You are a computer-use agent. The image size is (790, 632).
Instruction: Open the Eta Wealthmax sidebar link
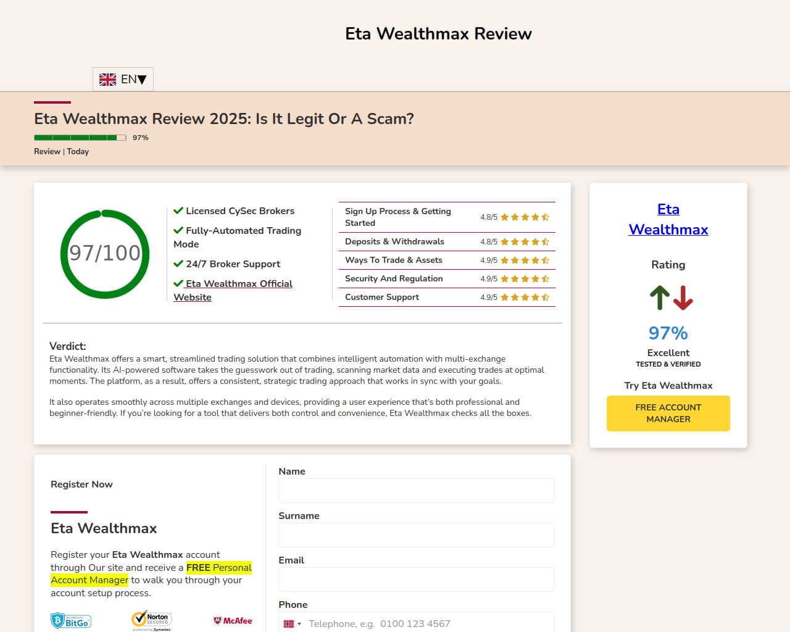click(x=668, y=219)
